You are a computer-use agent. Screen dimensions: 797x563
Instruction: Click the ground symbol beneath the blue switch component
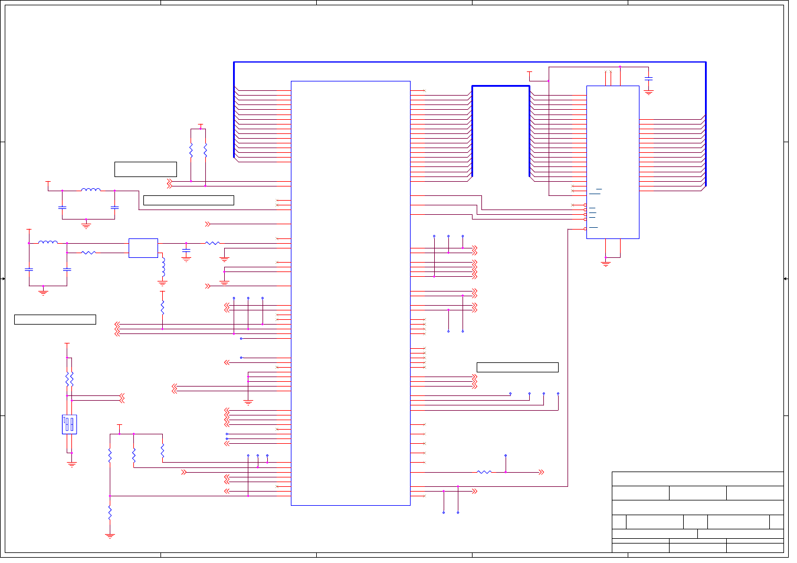[72, 464]
